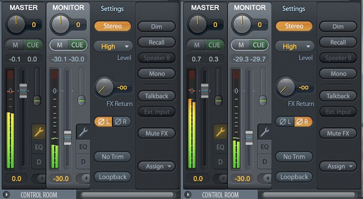363x199 pixels.
Task: Click right Monitor pan knob
Action: tap(242, 24)
